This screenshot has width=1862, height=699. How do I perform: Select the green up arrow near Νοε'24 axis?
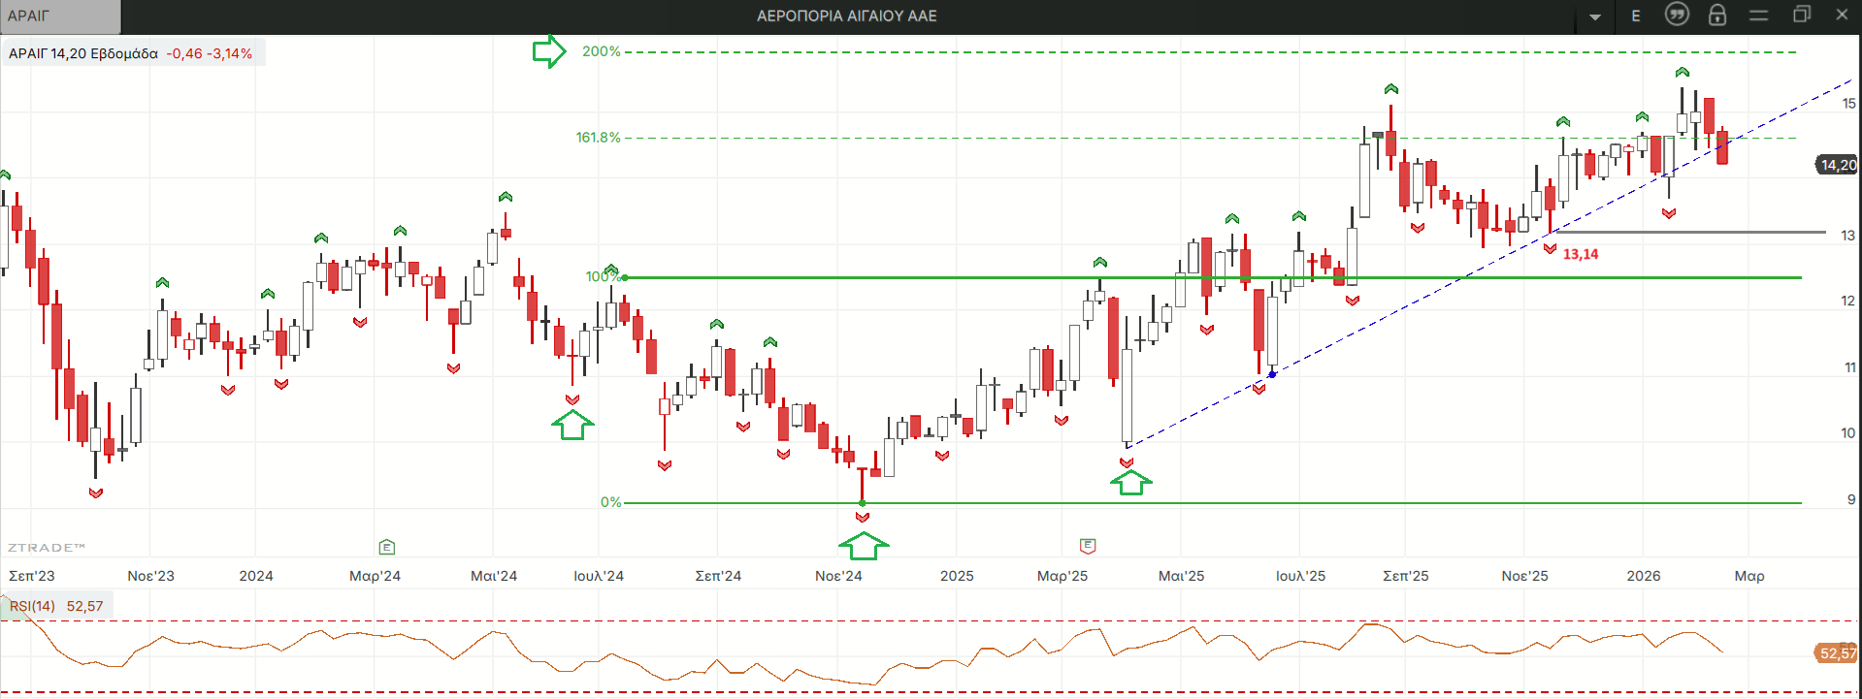point(863,546)
